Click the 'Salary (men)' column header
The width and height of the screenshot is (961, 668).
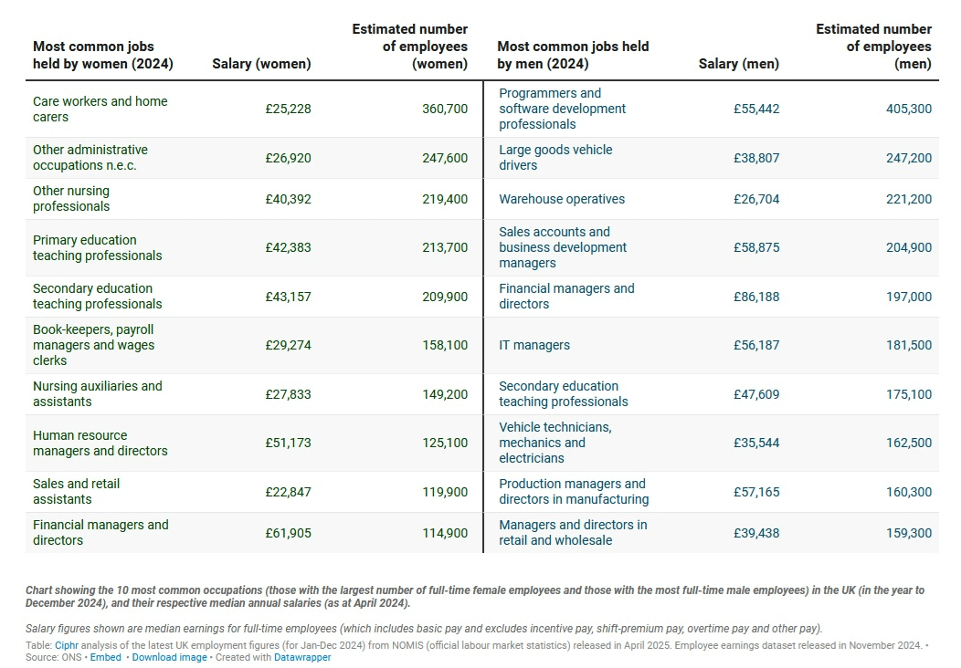739,64
